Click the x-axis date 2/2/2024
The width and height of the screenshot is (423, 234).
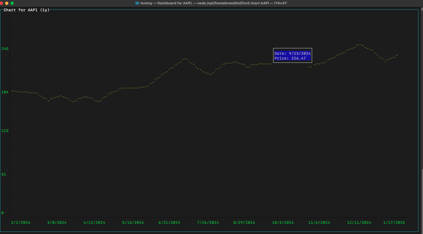tap(21, 222)
